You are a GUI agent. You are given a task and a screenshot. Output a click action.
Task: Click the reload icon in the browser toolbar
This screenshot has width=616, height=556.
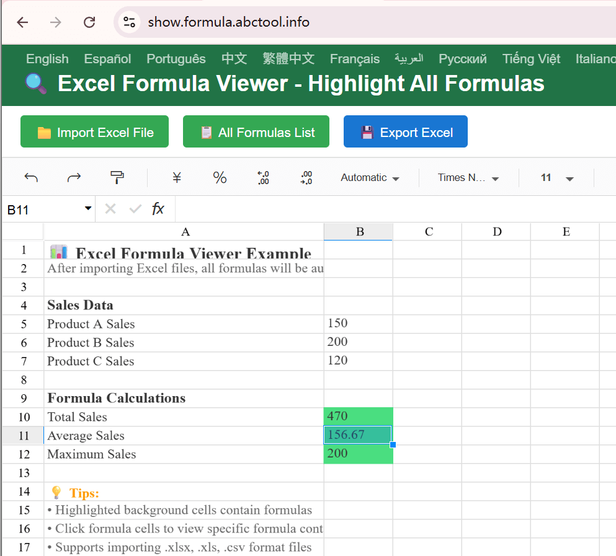89,22
